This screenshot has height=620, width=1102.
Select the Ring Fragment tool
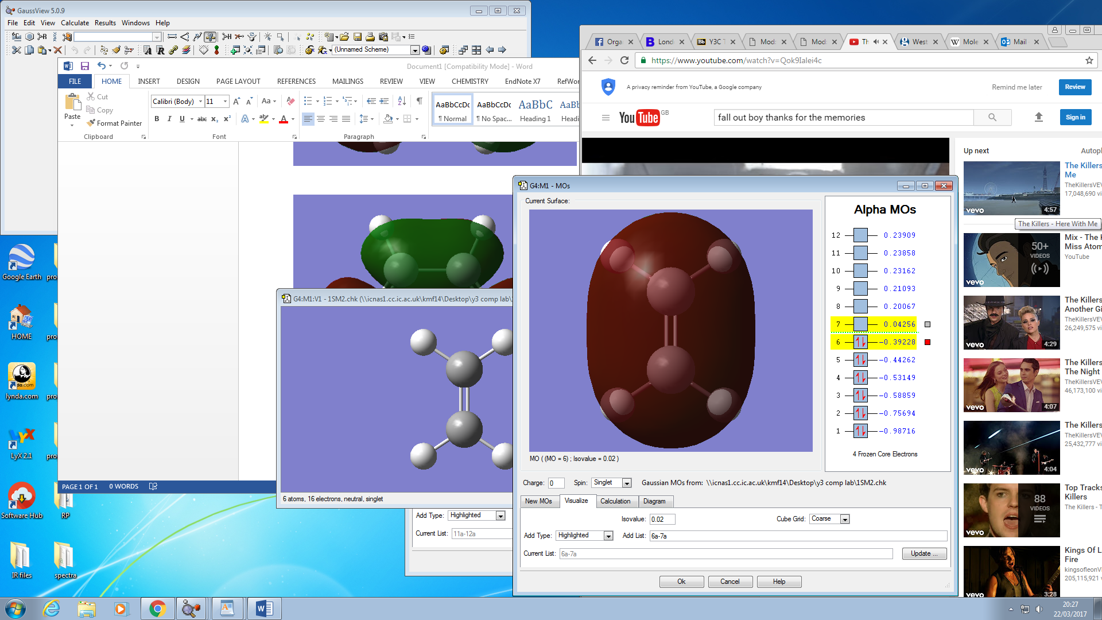[x=29, y=37]
